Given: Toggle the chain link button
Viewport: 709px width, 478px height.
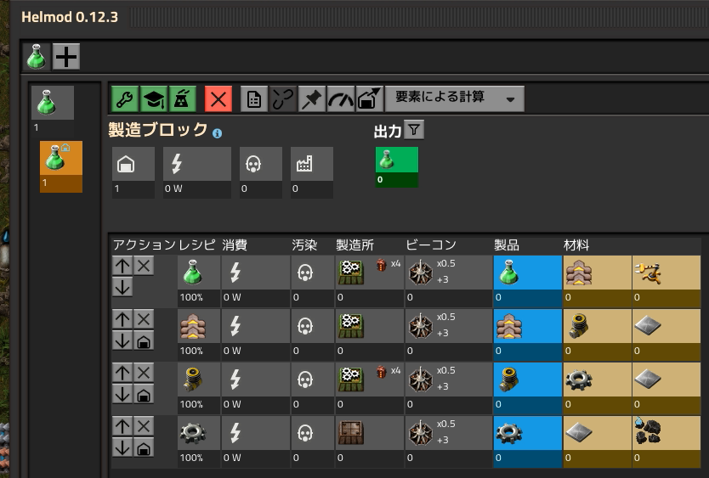Looking at the screenshot, I should click(283, 98).
